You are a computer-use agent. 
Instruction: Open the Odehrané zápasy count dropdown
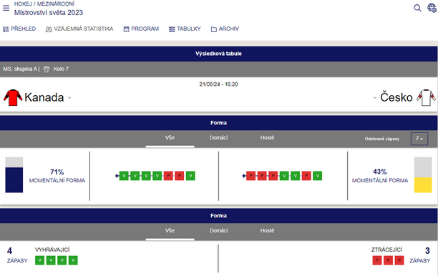click(419, 139)
